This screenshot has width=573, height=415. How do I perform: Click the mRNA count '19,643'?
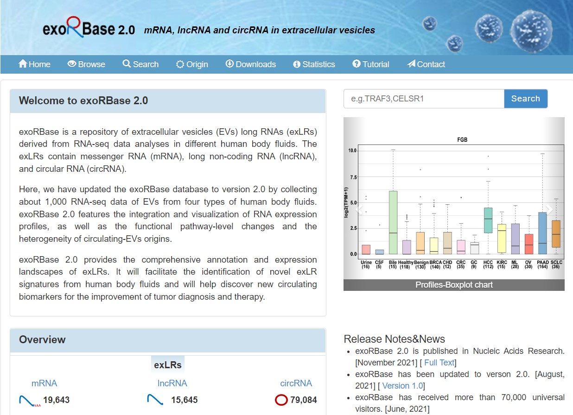(56, 400)
